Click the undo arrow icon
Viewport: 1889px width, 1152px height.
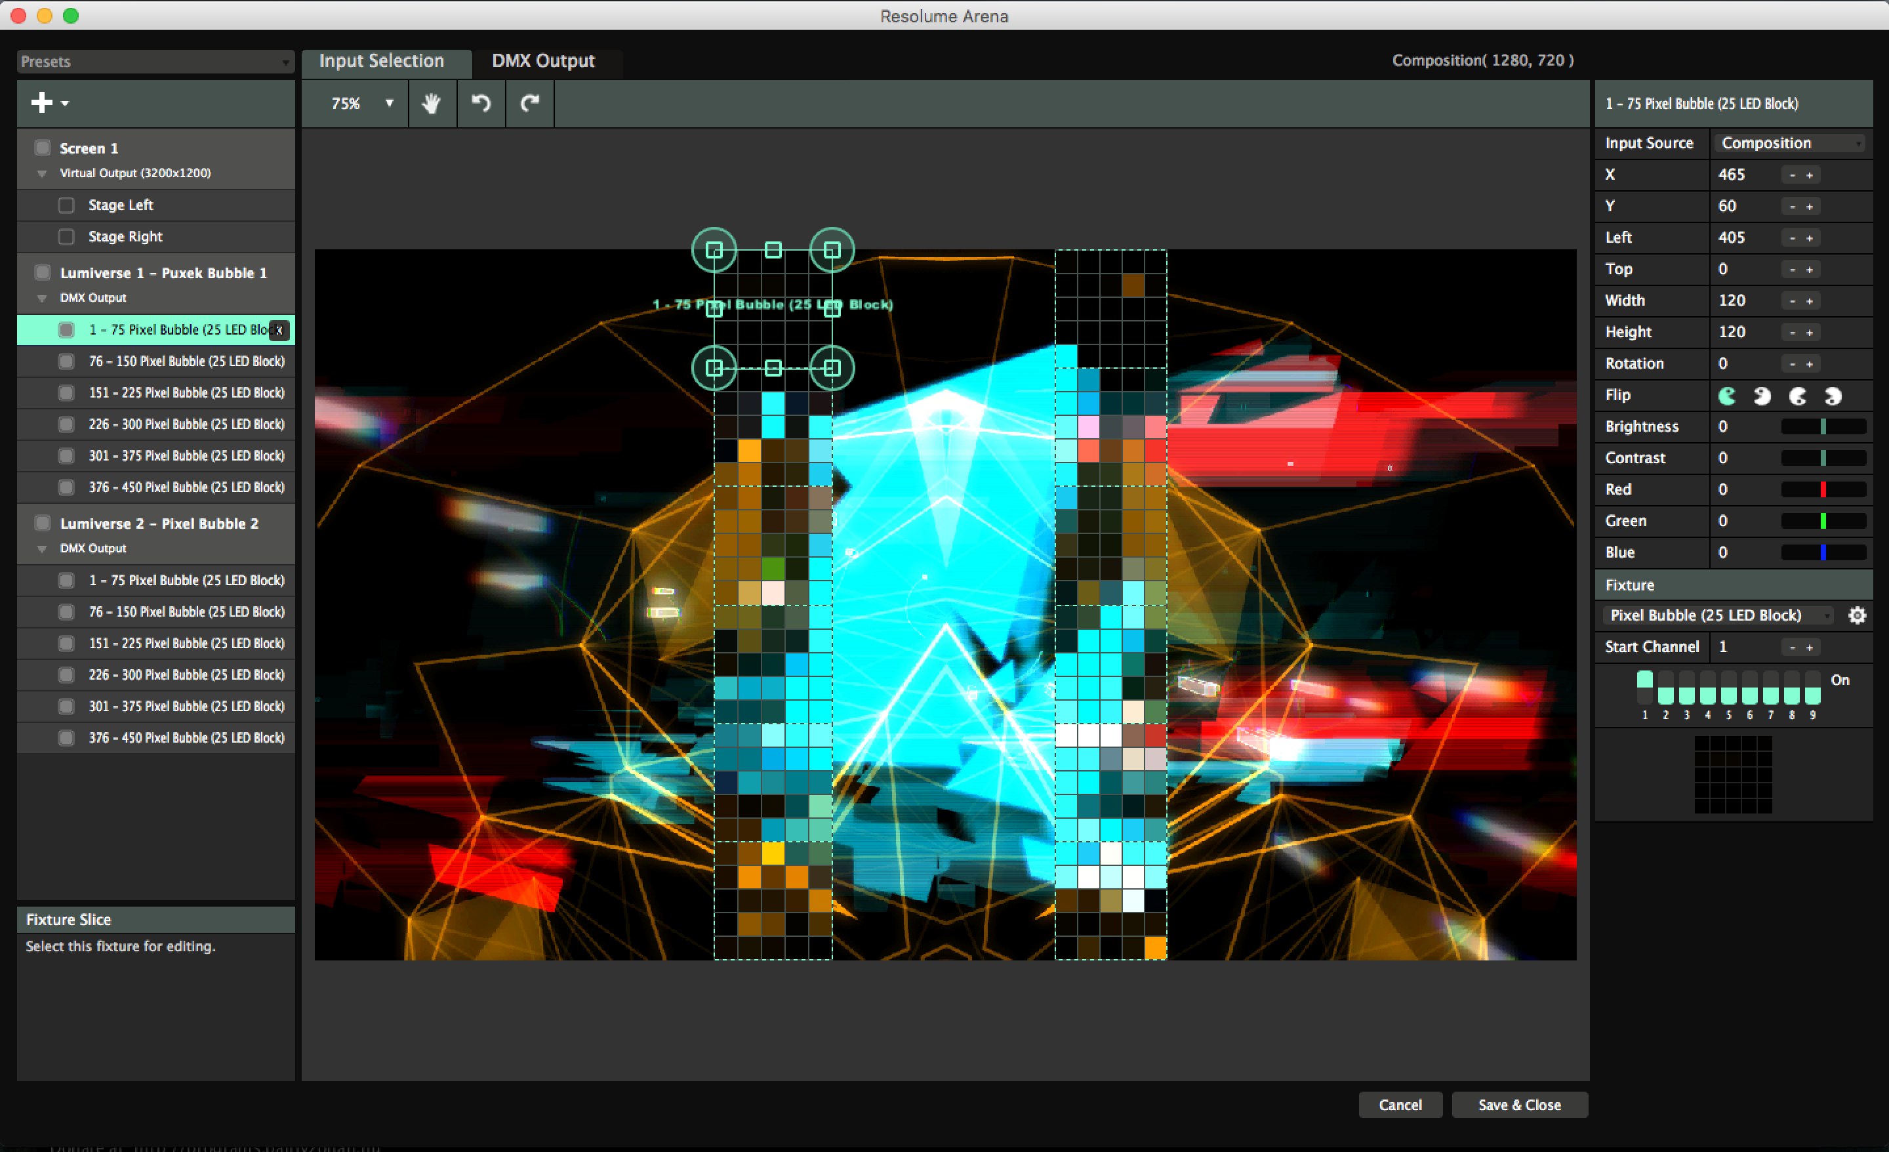(x=481, y=104)
